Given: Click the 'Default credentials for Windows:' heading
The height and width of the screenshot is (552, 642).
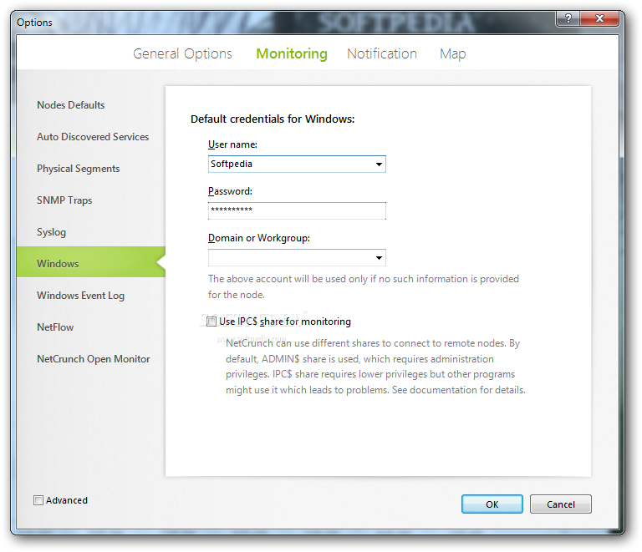Looking at the screenshot, I should [273, 119].
